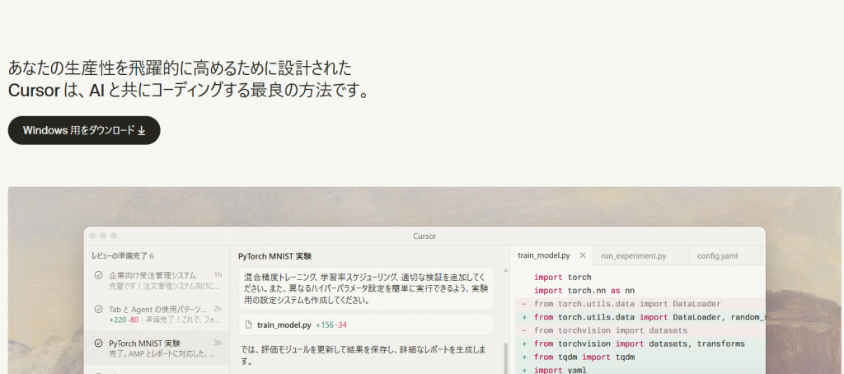Close the train_model.py editor tab
844x374 pixels.
pyautogui.click(x=582, y=256)
